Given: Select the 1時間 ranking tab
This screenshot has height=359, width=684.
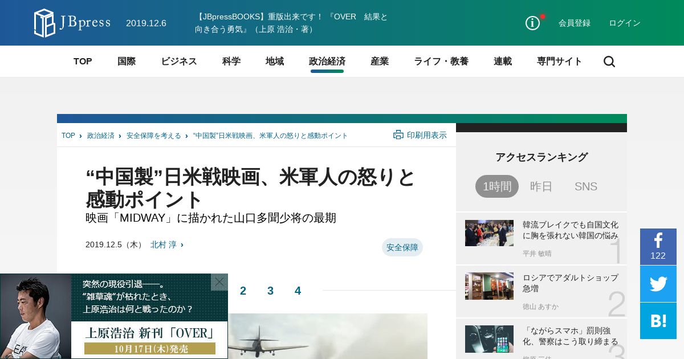Looking at the screenshot, I should tap(497, 186).
